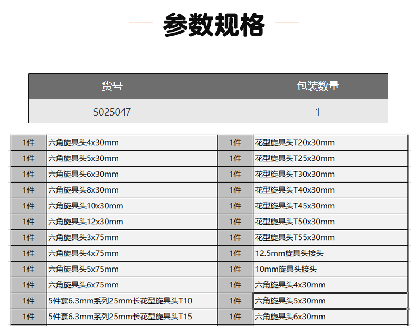417x326 pixels.
Task: Select left-column cell 六角旋具头6x30mm
Action: (x=132, y=174)
